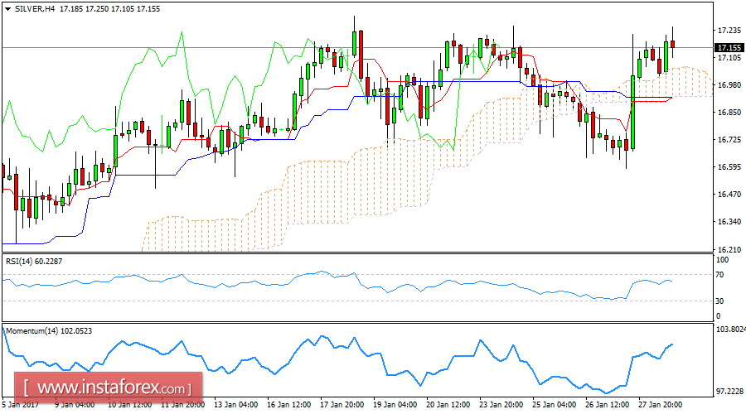Click the 16.340 price scale value
Image resolution: width=746 pixels, height=414 pixels.
729,222
